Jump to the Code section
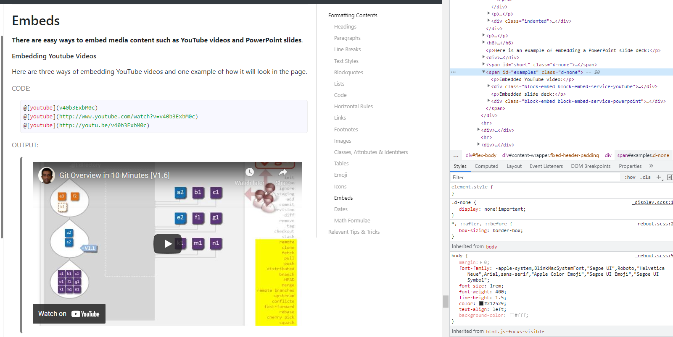673x337 pixels. (340, 95)
